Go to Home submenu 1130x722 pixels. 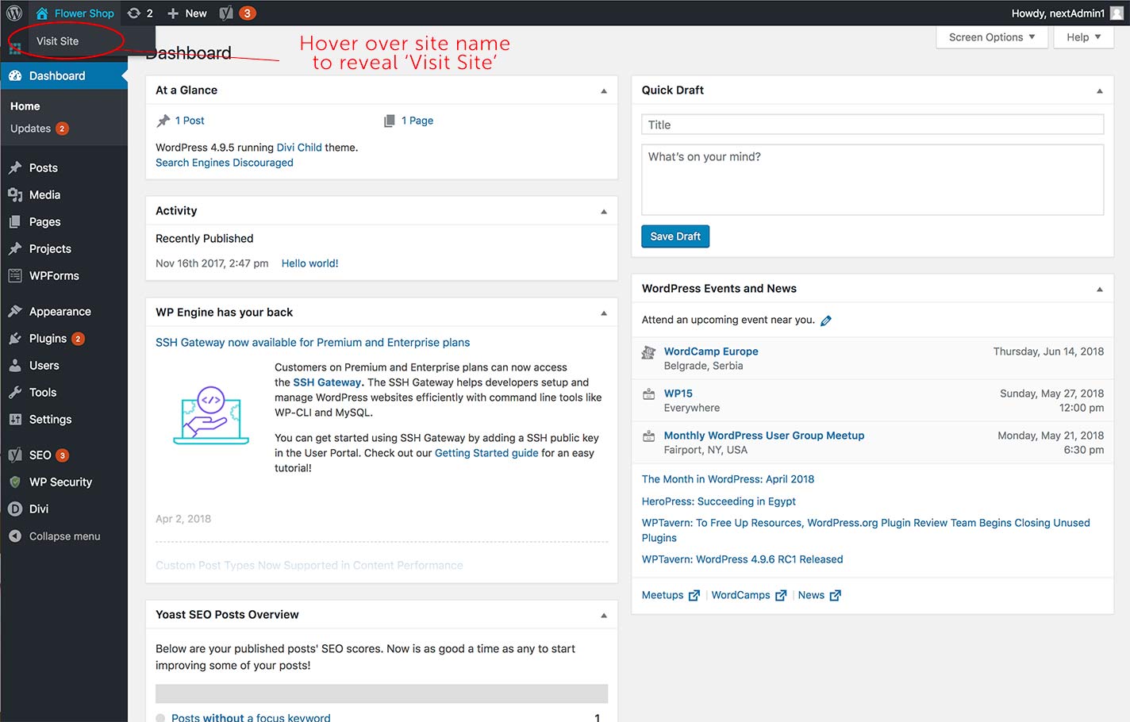25,106
